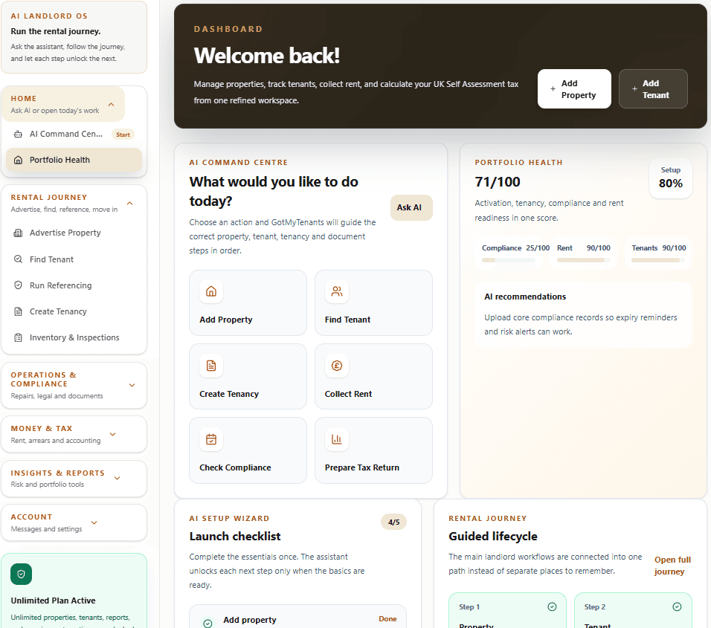Image resolution: width=711 pixels, height=628 pixels.
Task: Click the Compliance 25/100 progress bar
Action: click(508, 260)
